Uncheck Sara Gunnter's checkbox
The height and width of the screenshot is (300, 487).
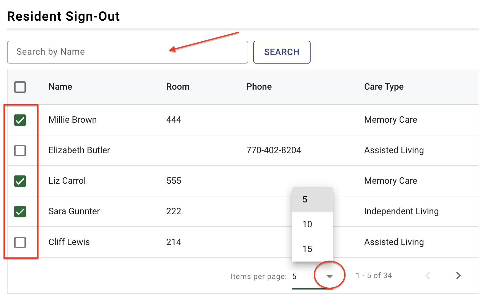(20, 212)
